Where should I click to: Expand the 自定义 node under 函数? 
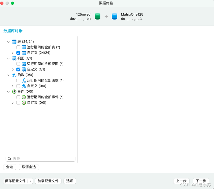point(13,86)
